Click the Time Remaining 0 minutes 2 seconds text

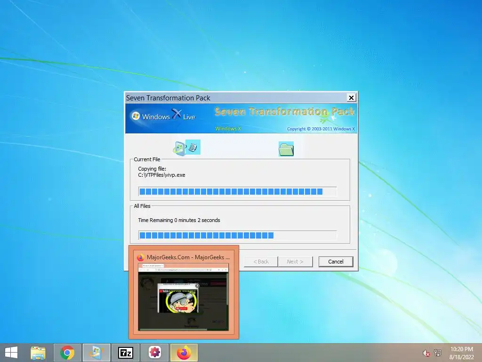pos(179,221)
